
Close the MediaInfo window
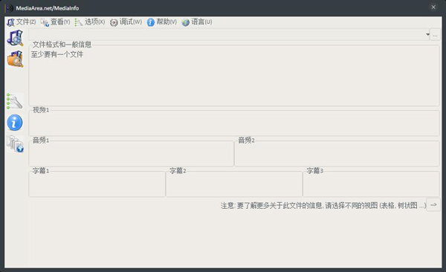[x=433, y=7]
